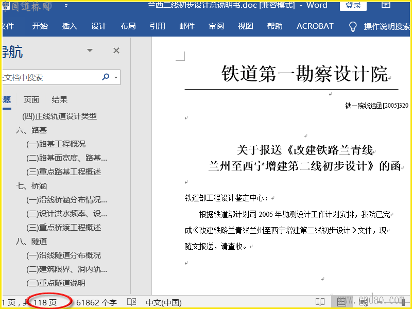Switch to the 页面 navigation tab
This screenshot has width=412, height=309.
tap(31, 99)
